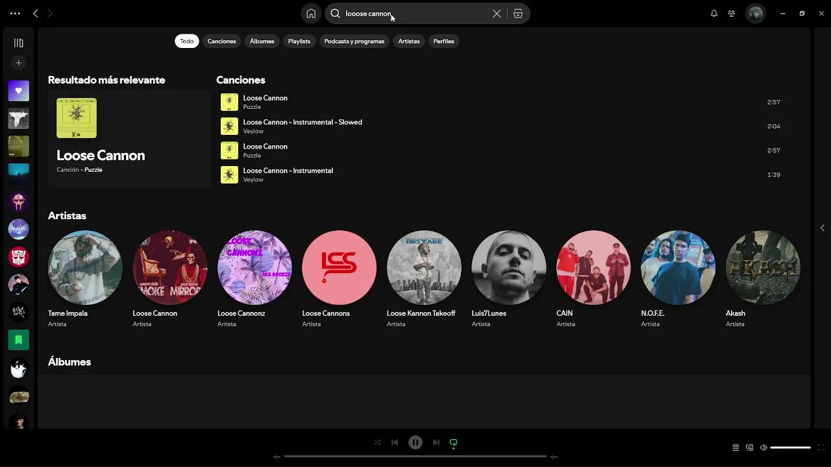This screenshot has height=467, width=831.
Task: Open Luis7Lunes artist
Action: (x=508, y=278)
